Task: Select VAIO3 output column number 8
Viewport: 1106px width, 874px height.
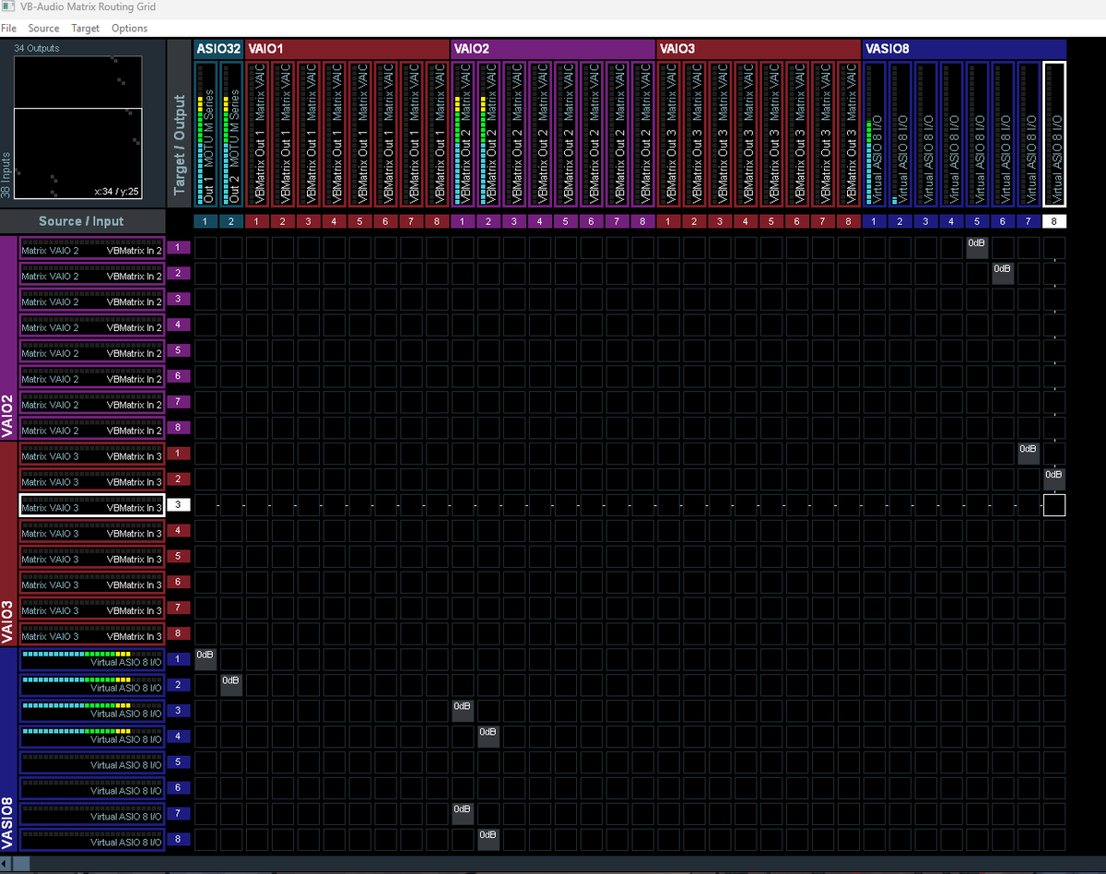Action: pyautogui.click(x=849, y=221)
